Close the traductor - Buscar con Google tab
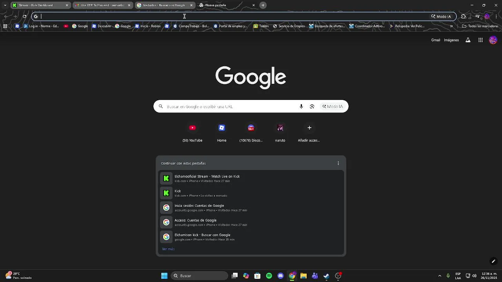This screenshot has height=282, width=502. (191, 5)
